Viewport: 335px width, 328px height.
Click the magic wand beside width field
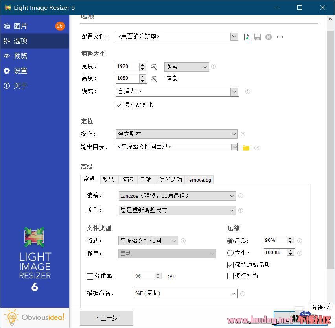click(154, 67)
